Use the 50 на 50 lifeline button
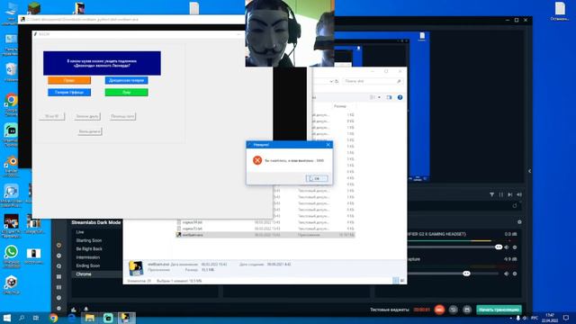This screenshot has width=576, height=324. point(52,116)
